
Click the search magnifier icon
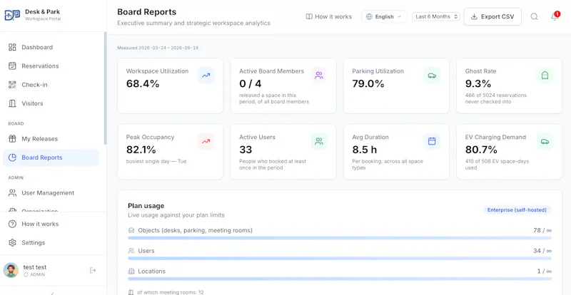(534, 16)
